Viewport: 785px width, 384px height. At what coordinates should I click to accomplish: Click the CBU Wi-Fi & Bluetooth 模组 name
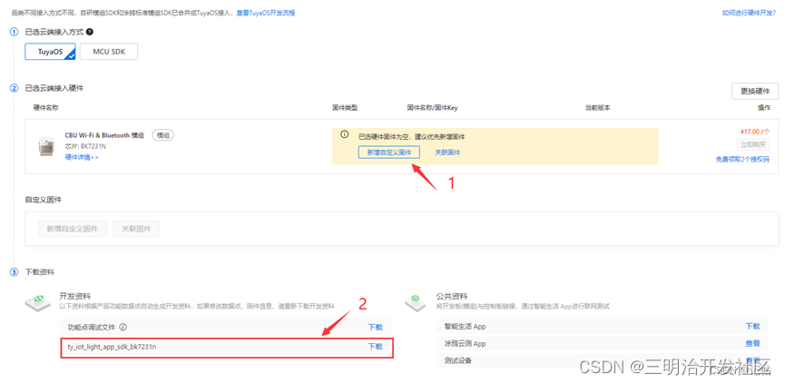(104, 135)
